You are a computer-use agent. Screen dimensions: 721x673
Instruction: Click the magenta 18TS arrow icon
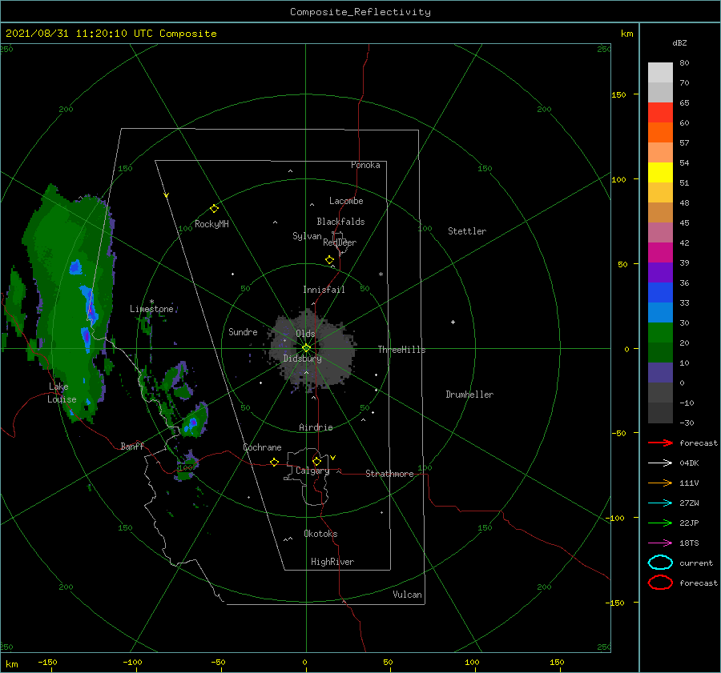tap(660, 543)
